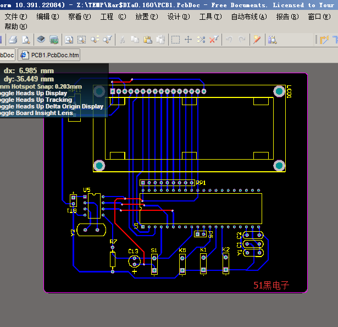Viewport: 338px width, 327px height.
Task: Click the top-right LCD mounting hole pad
Action: (x=279, y=91)
